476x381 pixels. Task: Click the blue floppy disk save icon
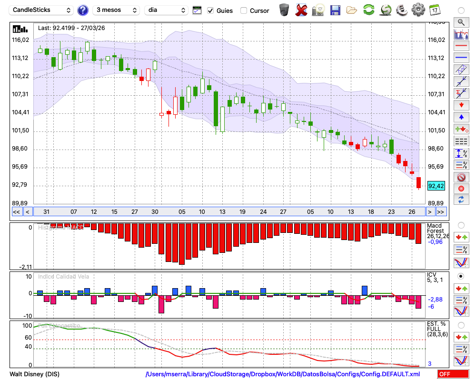pyautogui.click(x=335, y=10)
